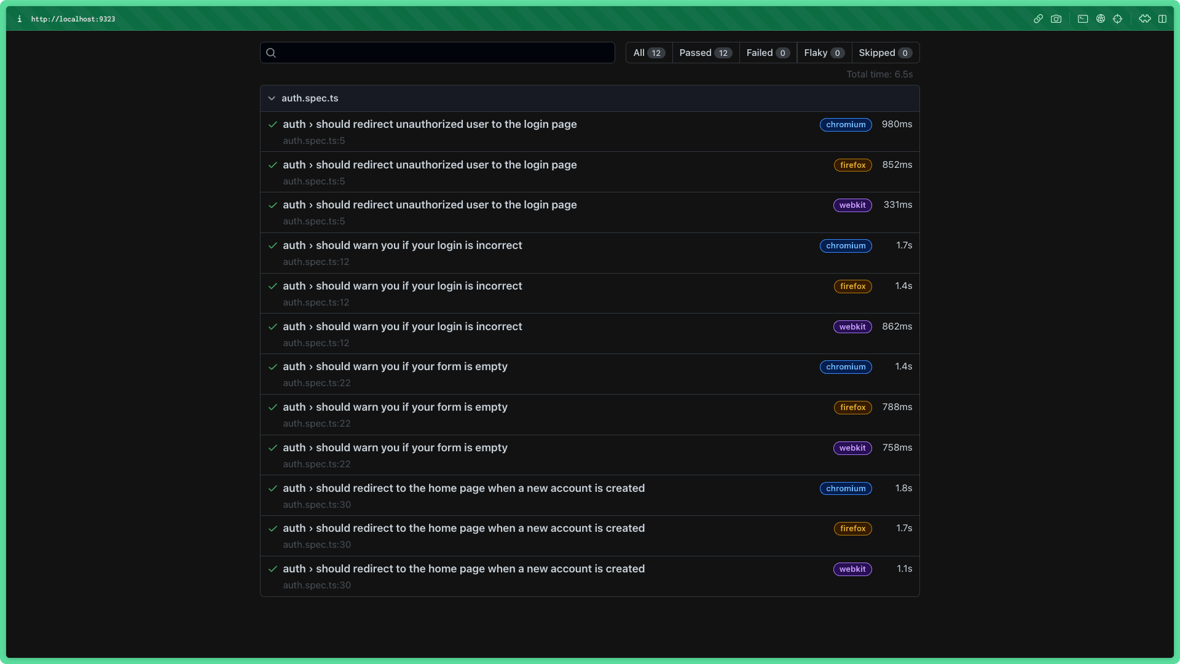The height and width of the screenshot is (664, 1180).
Task: Switch to the Failed tab
Action: (x=767, y=53)
